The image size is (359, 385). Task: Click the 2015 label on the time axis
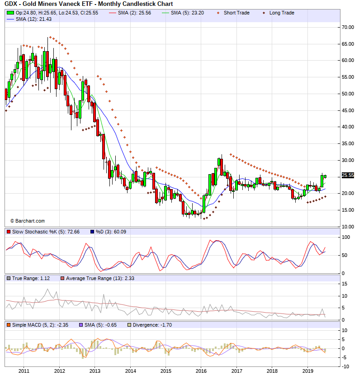(x=165, y=371)
